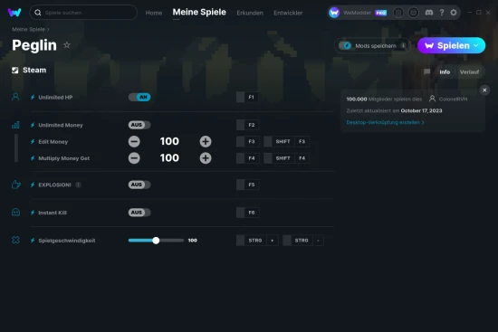The width and height of the screenshot is (498, 332).
Task: Open the chat comments icon near Info
Action: [x=426, y=71]
